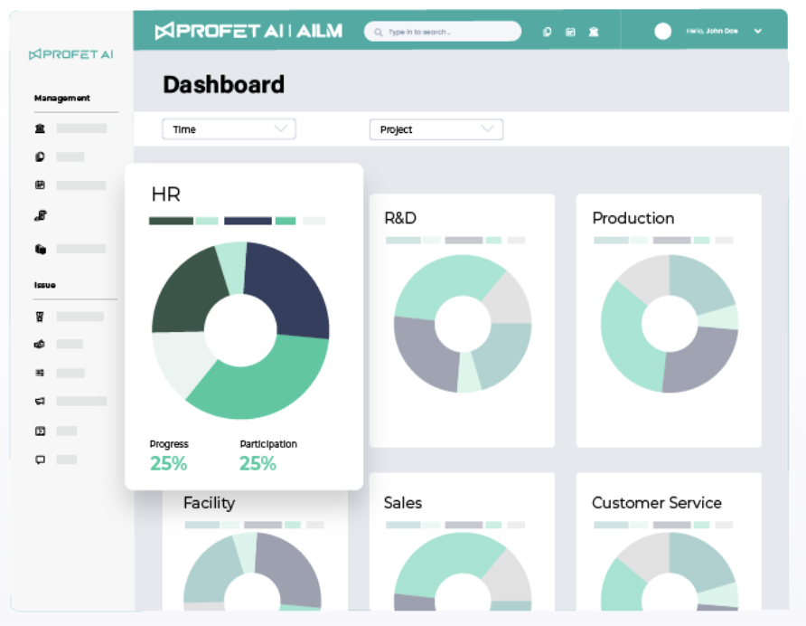The height and width of the screenshot is (626, 806).
Task: Open the R&D department card
Action: 462,321
